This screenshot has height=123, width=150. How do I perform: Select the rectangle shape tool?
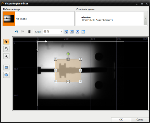tap(6, 68)
